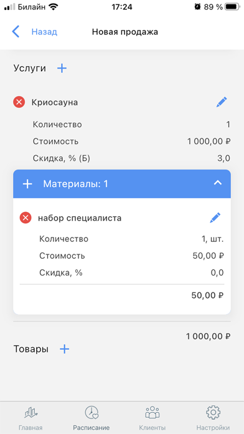
Task: Collapse the Материалы: 1 section chevron
Action: [218, 183]
